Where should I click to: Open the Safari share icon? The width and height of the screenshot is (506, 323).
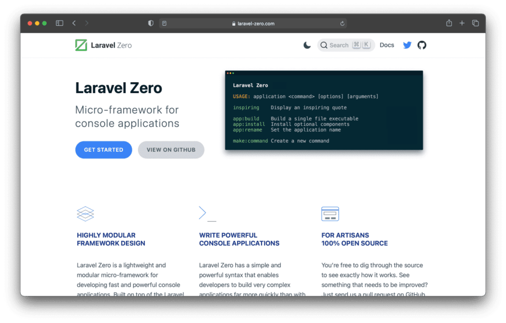point(449,23)
